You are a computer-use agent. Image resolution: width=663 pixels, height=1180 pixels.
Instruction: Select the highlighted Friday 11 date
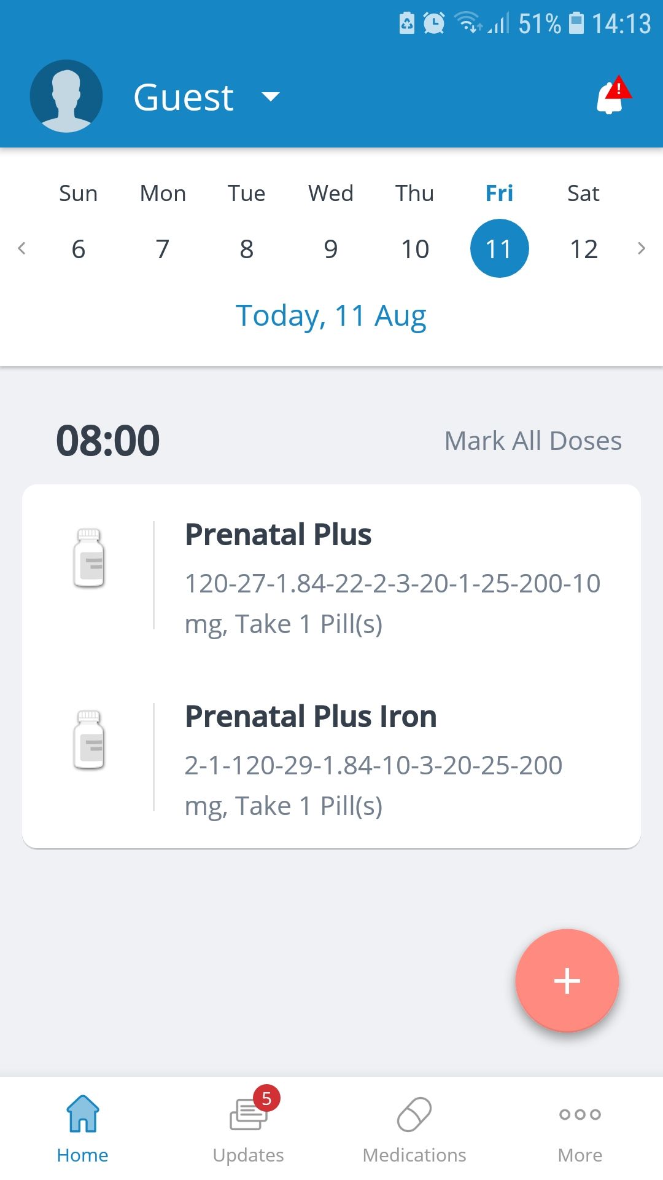tap(499, 248)
